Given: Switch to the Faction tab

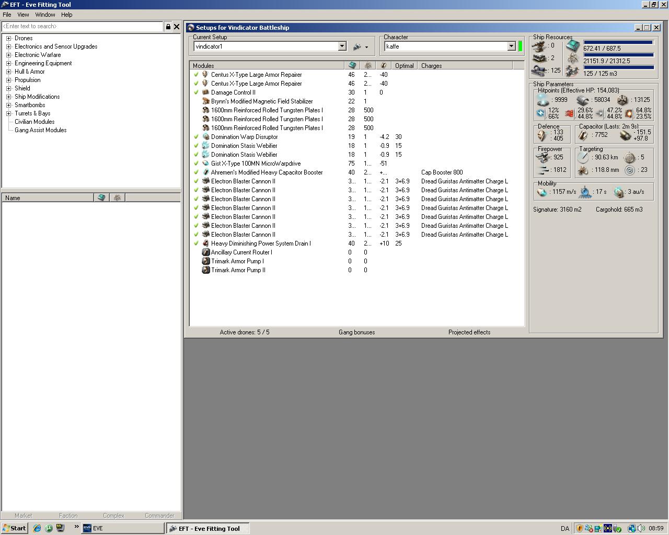Looking at the screenshot, I should coord(68,516).
